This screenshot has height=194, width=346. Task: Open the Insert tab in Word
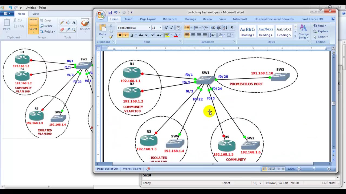tap(129, 19)
